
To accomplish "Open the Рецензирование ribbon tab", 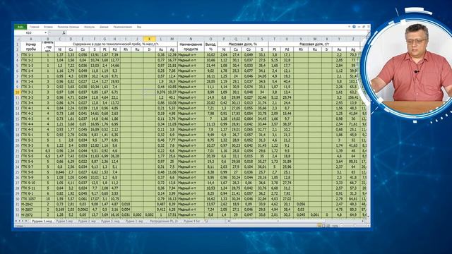I will pos(123,27).
